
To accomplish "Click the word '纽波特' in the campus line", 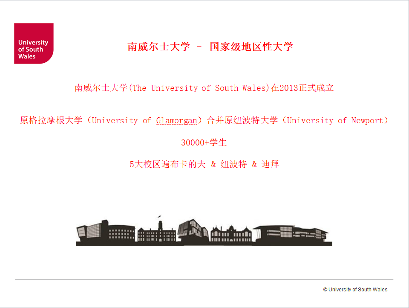I will [x=233, y=165].
